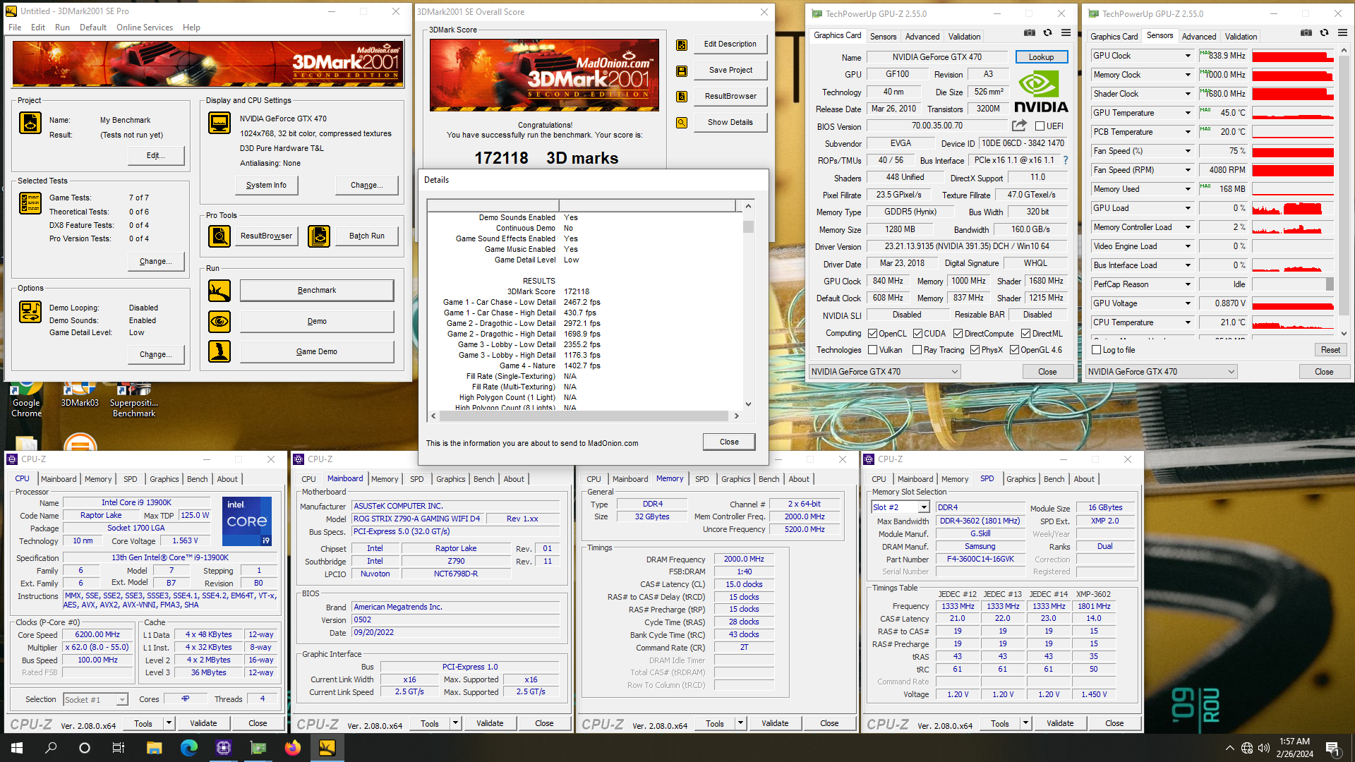Toggle the DirectML checkbox
Viewport: 1355px width, 762px height.
[x=1025, y=334]
